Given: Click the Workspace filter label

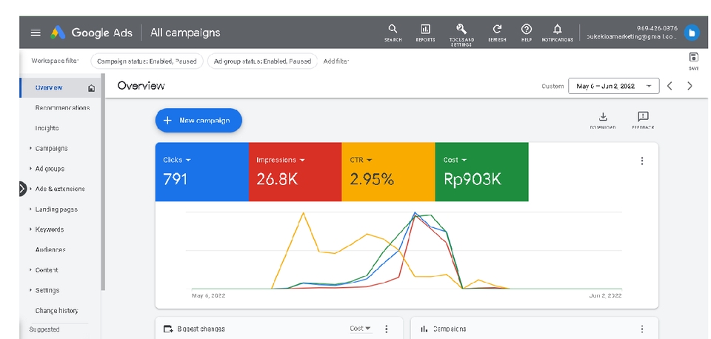Looking at the screenshot, I should (x=55, y=61).
